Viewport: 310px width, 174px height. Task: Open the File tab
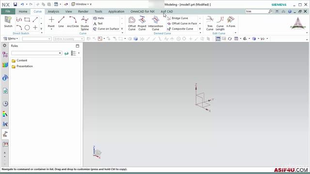click(8, 12)
